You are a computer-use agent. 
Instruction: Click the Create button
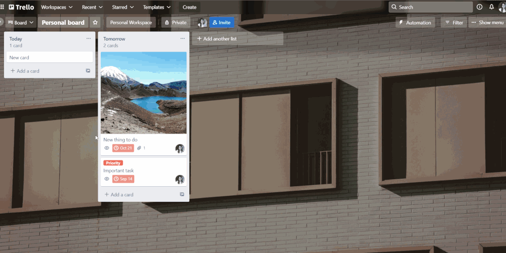click(x=189, y=7)
